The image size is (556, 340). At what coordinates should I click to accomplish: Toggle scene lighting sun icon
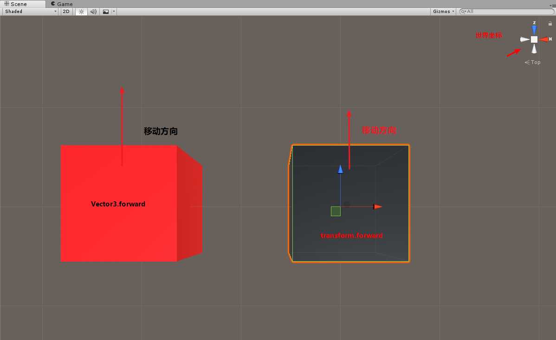[81, 12]
